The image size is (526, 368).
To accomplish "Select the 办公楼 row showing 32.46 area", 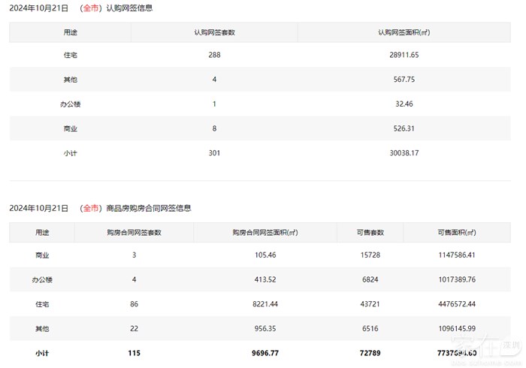I will [70, 104].
